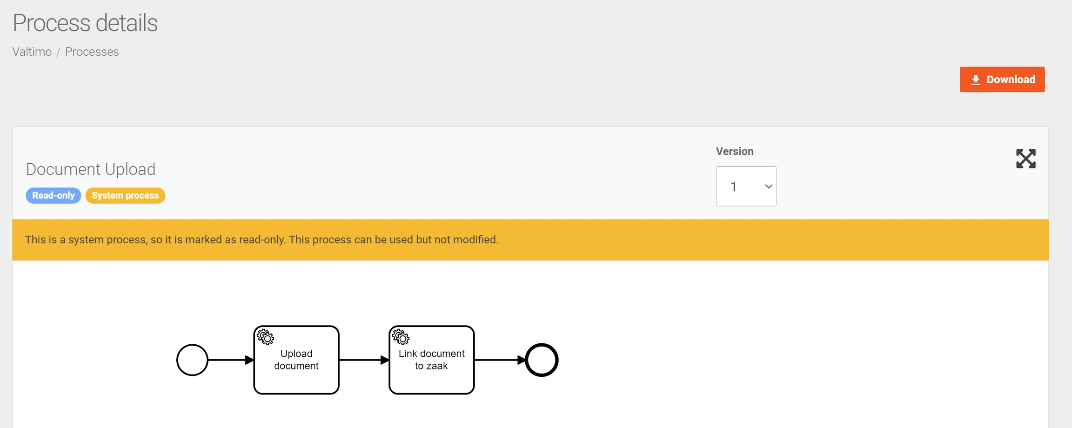1072x428 pixels.
Task: Click the fullscreen expand diagram icon
Action: point(1025,159)
